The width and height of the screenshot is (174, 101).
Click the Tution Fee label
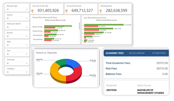pyautogui.click(x=39, y=73)
